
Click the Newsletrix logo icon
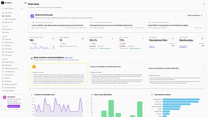click(3, 3)
